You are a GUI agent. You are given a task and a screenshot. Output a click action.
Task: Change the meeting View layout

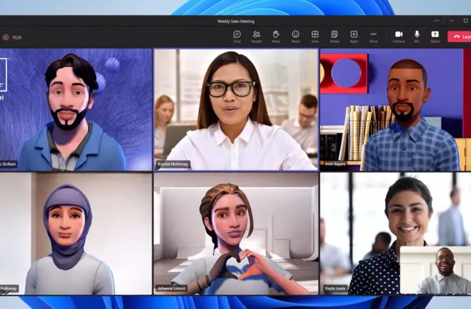click(315, 37)
